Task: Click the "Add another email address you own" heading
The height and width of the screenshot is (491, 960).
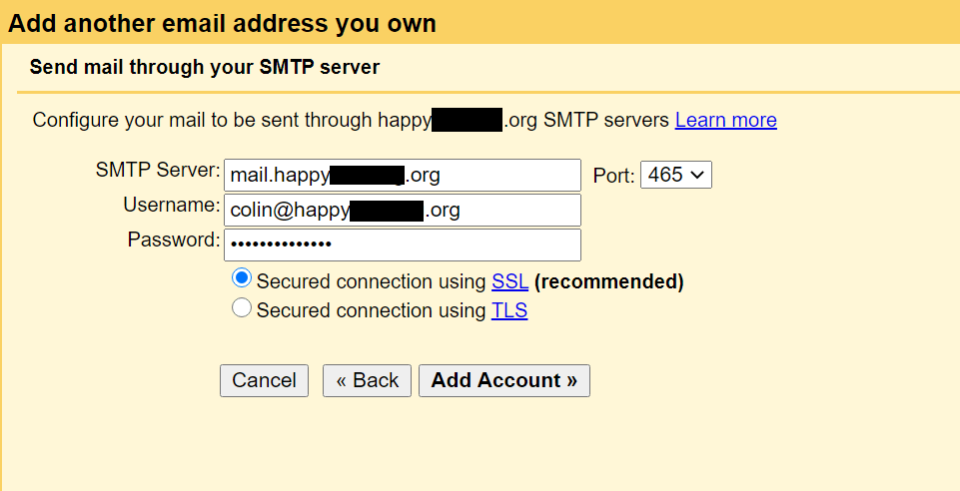Action: click(222, 23)
